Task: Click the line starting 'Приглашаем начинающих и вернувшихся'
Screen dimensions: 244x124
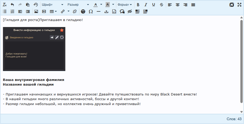Action: coord(100,94)
